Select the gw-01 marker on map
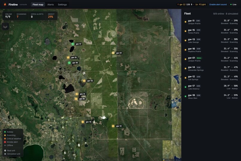Viewport: 241px width, 161px height. coord(113,53)
